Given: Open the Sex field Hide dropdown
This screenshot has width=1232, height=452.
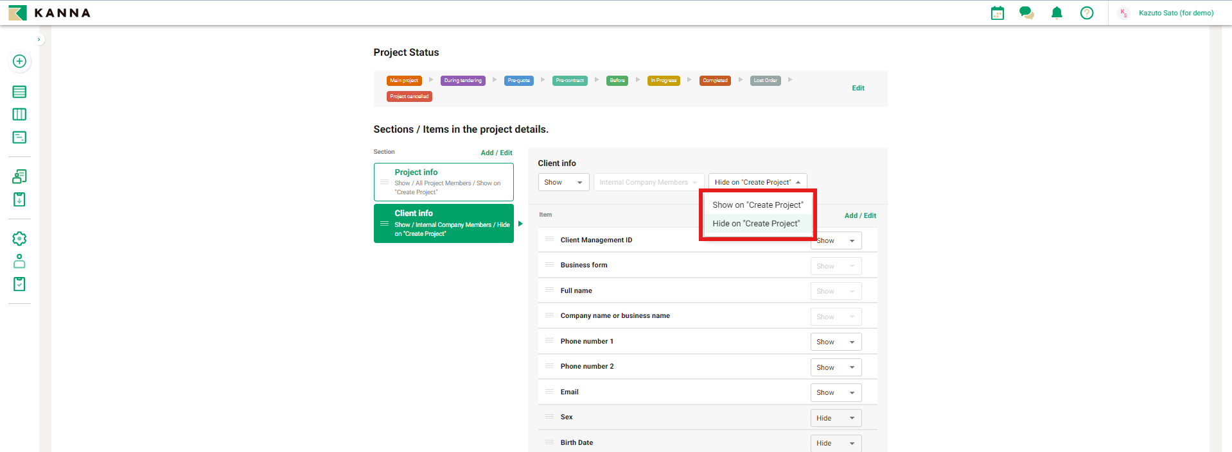Looking at the screenshot, I should coord(835,418).
